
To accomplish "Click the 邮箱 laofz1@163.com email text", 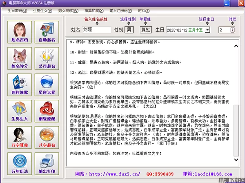I will tap(207, 174).
